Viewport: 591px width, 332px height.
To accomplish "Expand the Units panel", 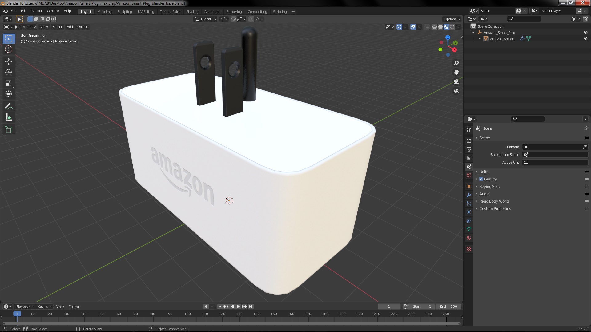I will (484, 172).
